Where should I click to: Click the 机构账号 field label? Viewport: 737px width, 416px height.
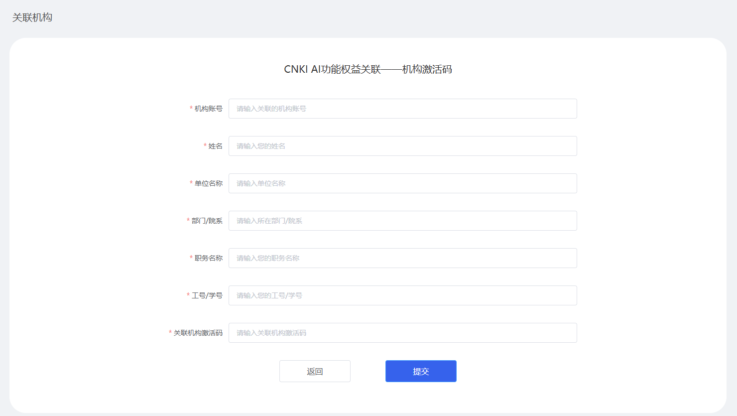point(209,109)
